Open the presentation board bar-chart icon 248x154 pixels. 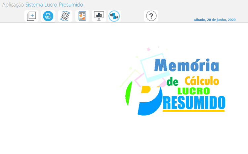pyautogui.click(x=99, y=16)
